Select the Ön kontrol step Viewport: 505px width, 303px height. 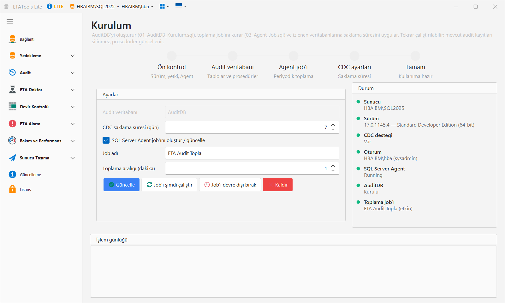tap(172, 65)
